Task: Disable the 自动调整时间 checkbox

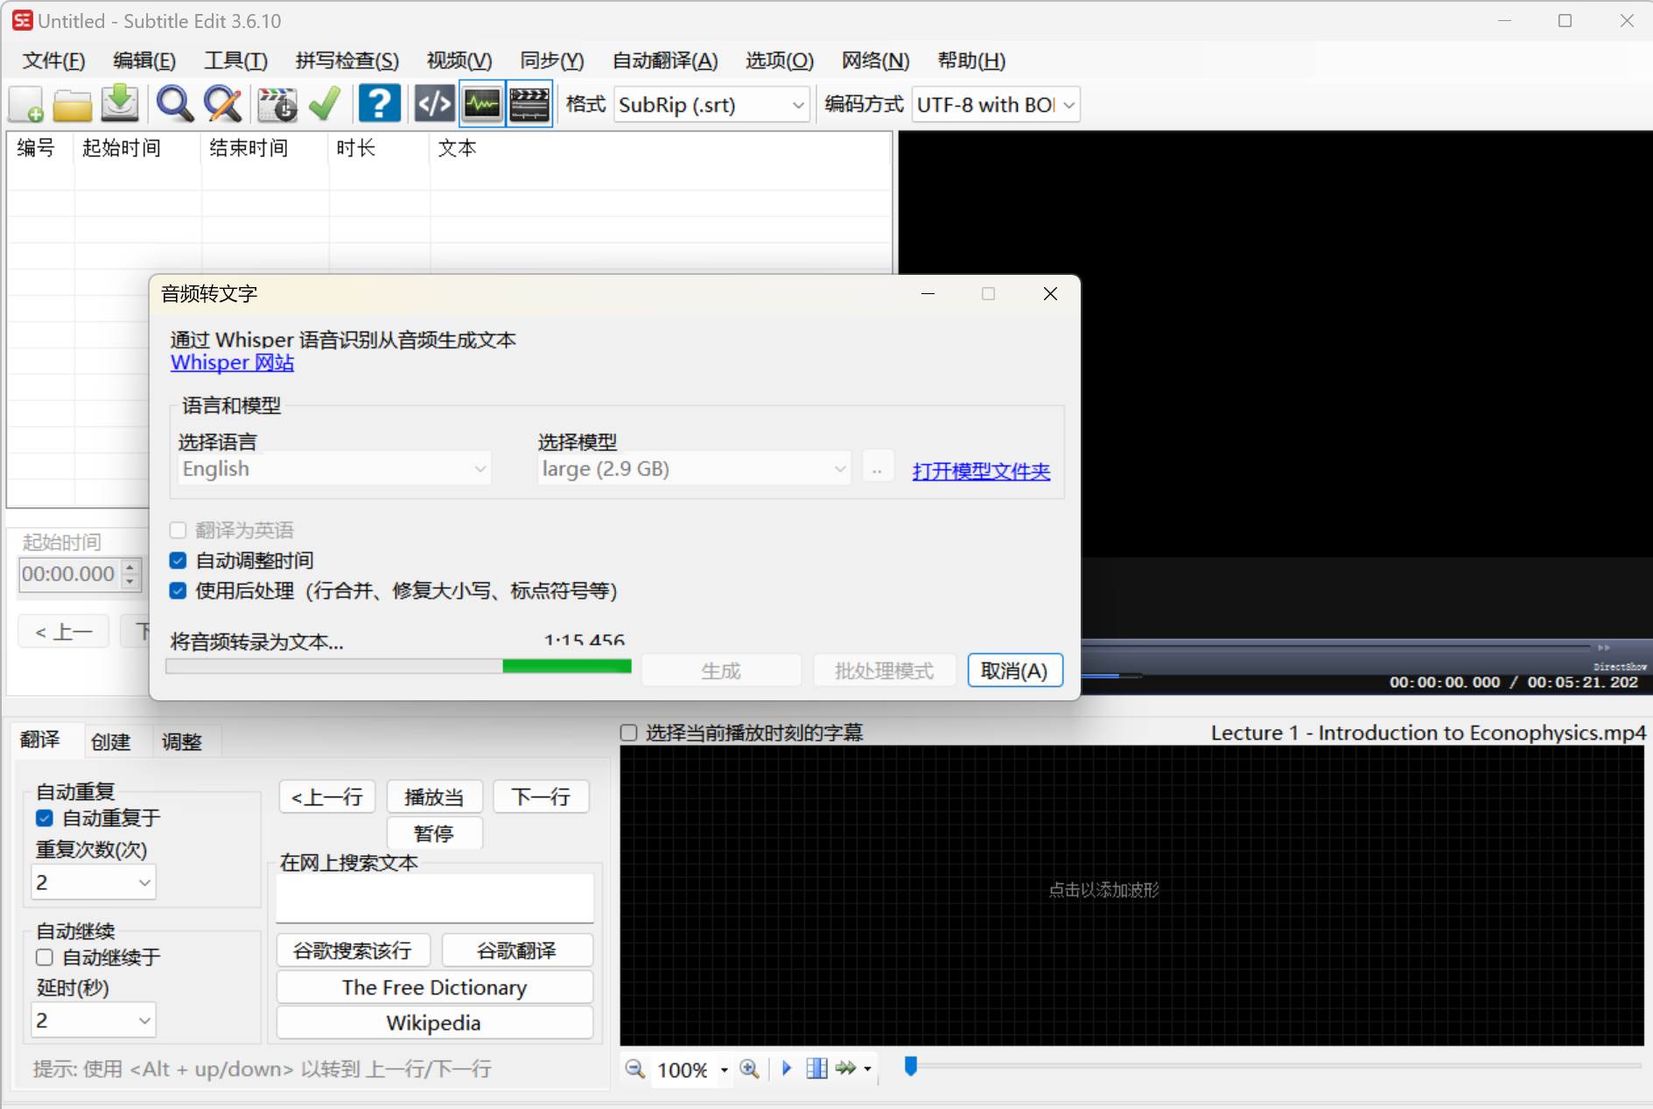Action: coord(178,560)
